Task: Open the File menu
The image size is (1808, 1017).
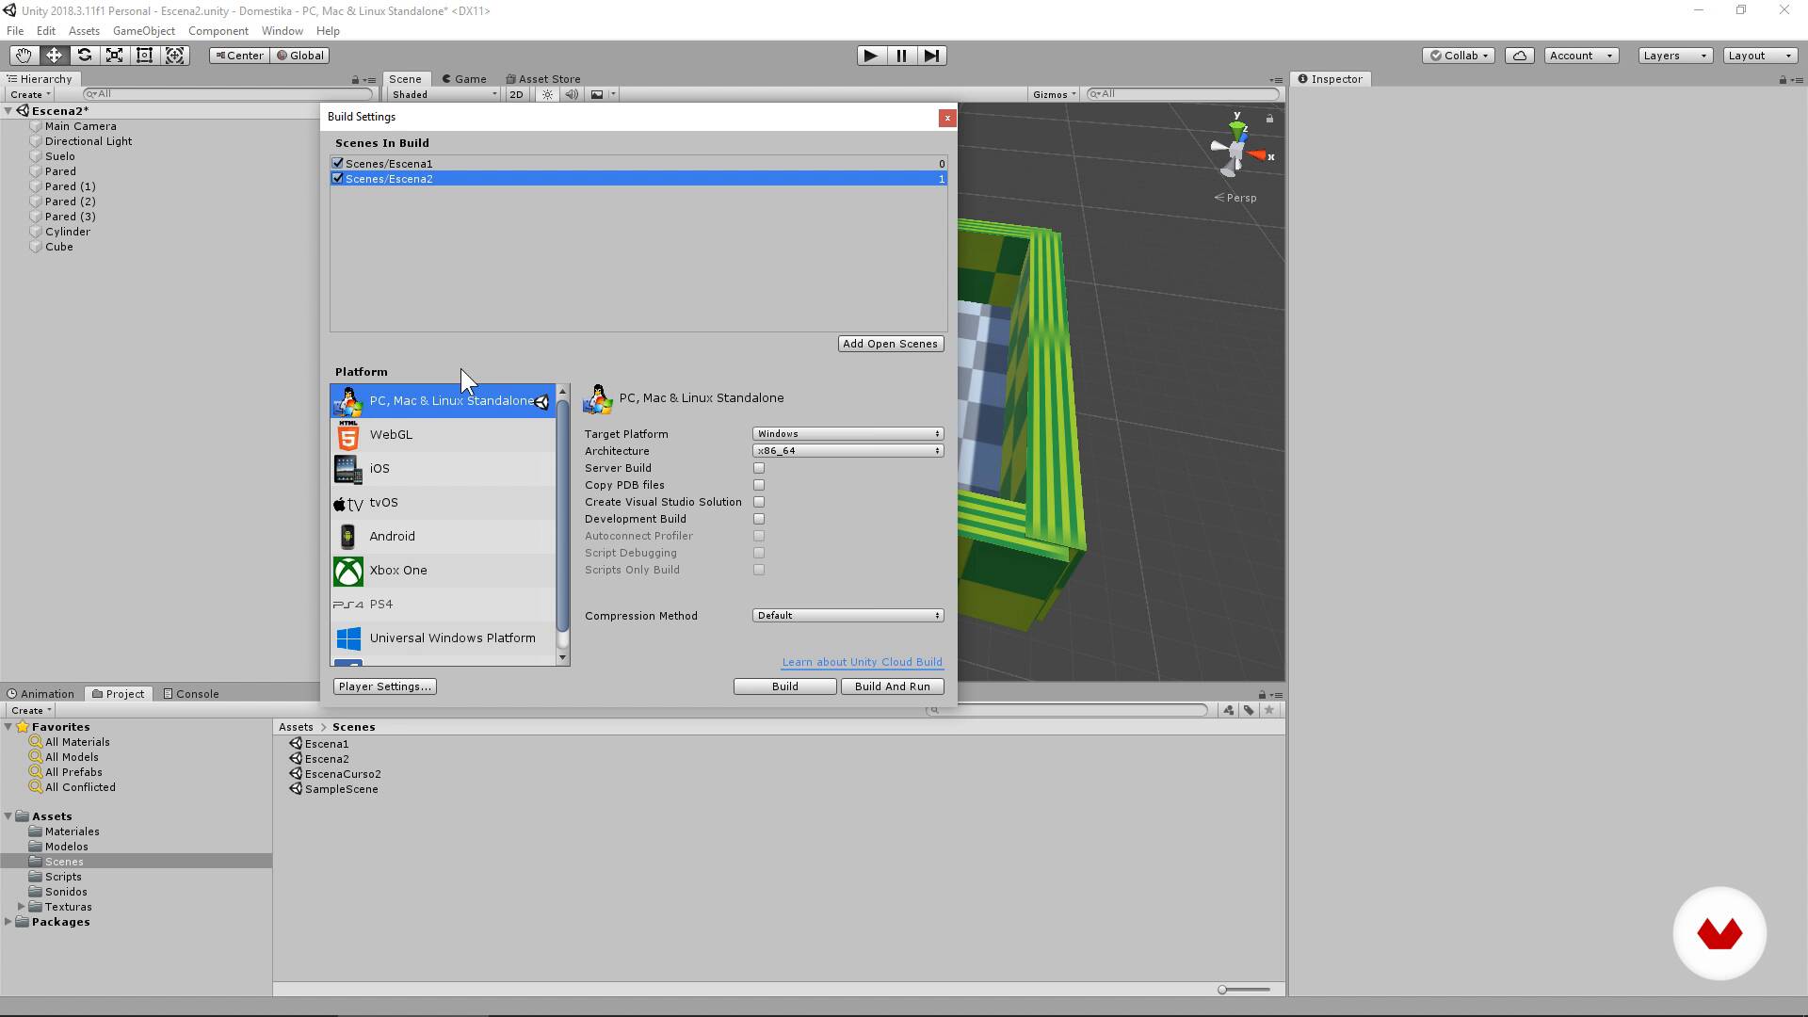Action: click(x=15, y=31)
